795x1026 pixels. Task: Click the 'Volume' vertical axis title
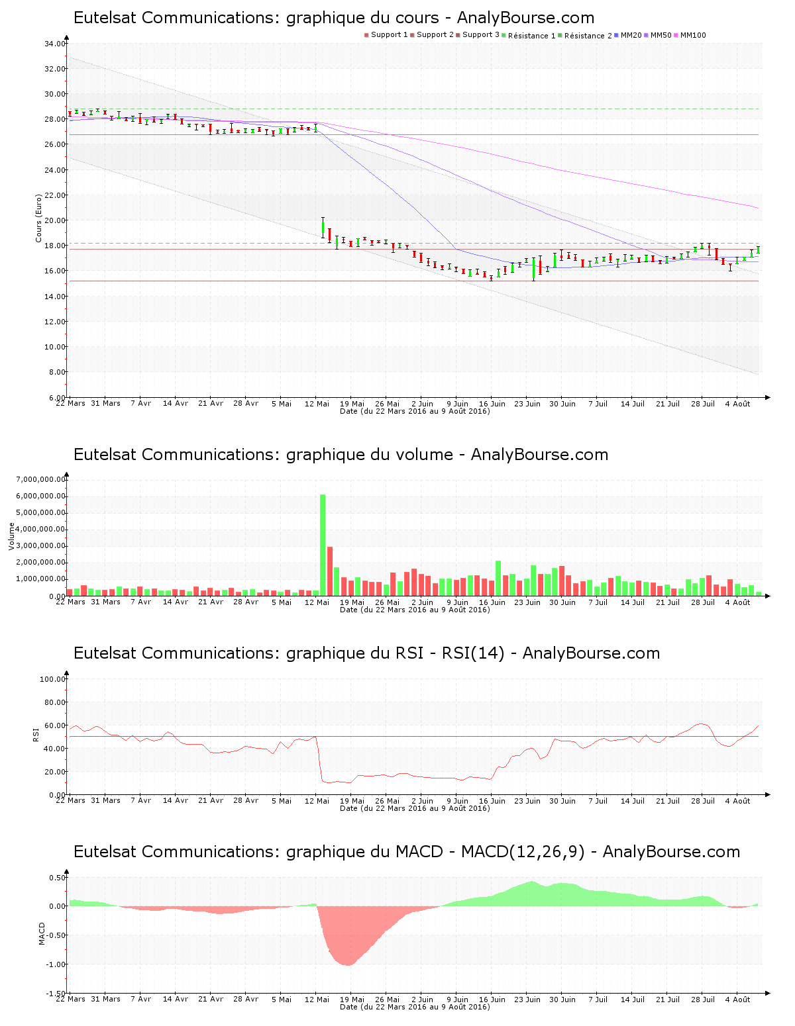[x=11, y=536]
